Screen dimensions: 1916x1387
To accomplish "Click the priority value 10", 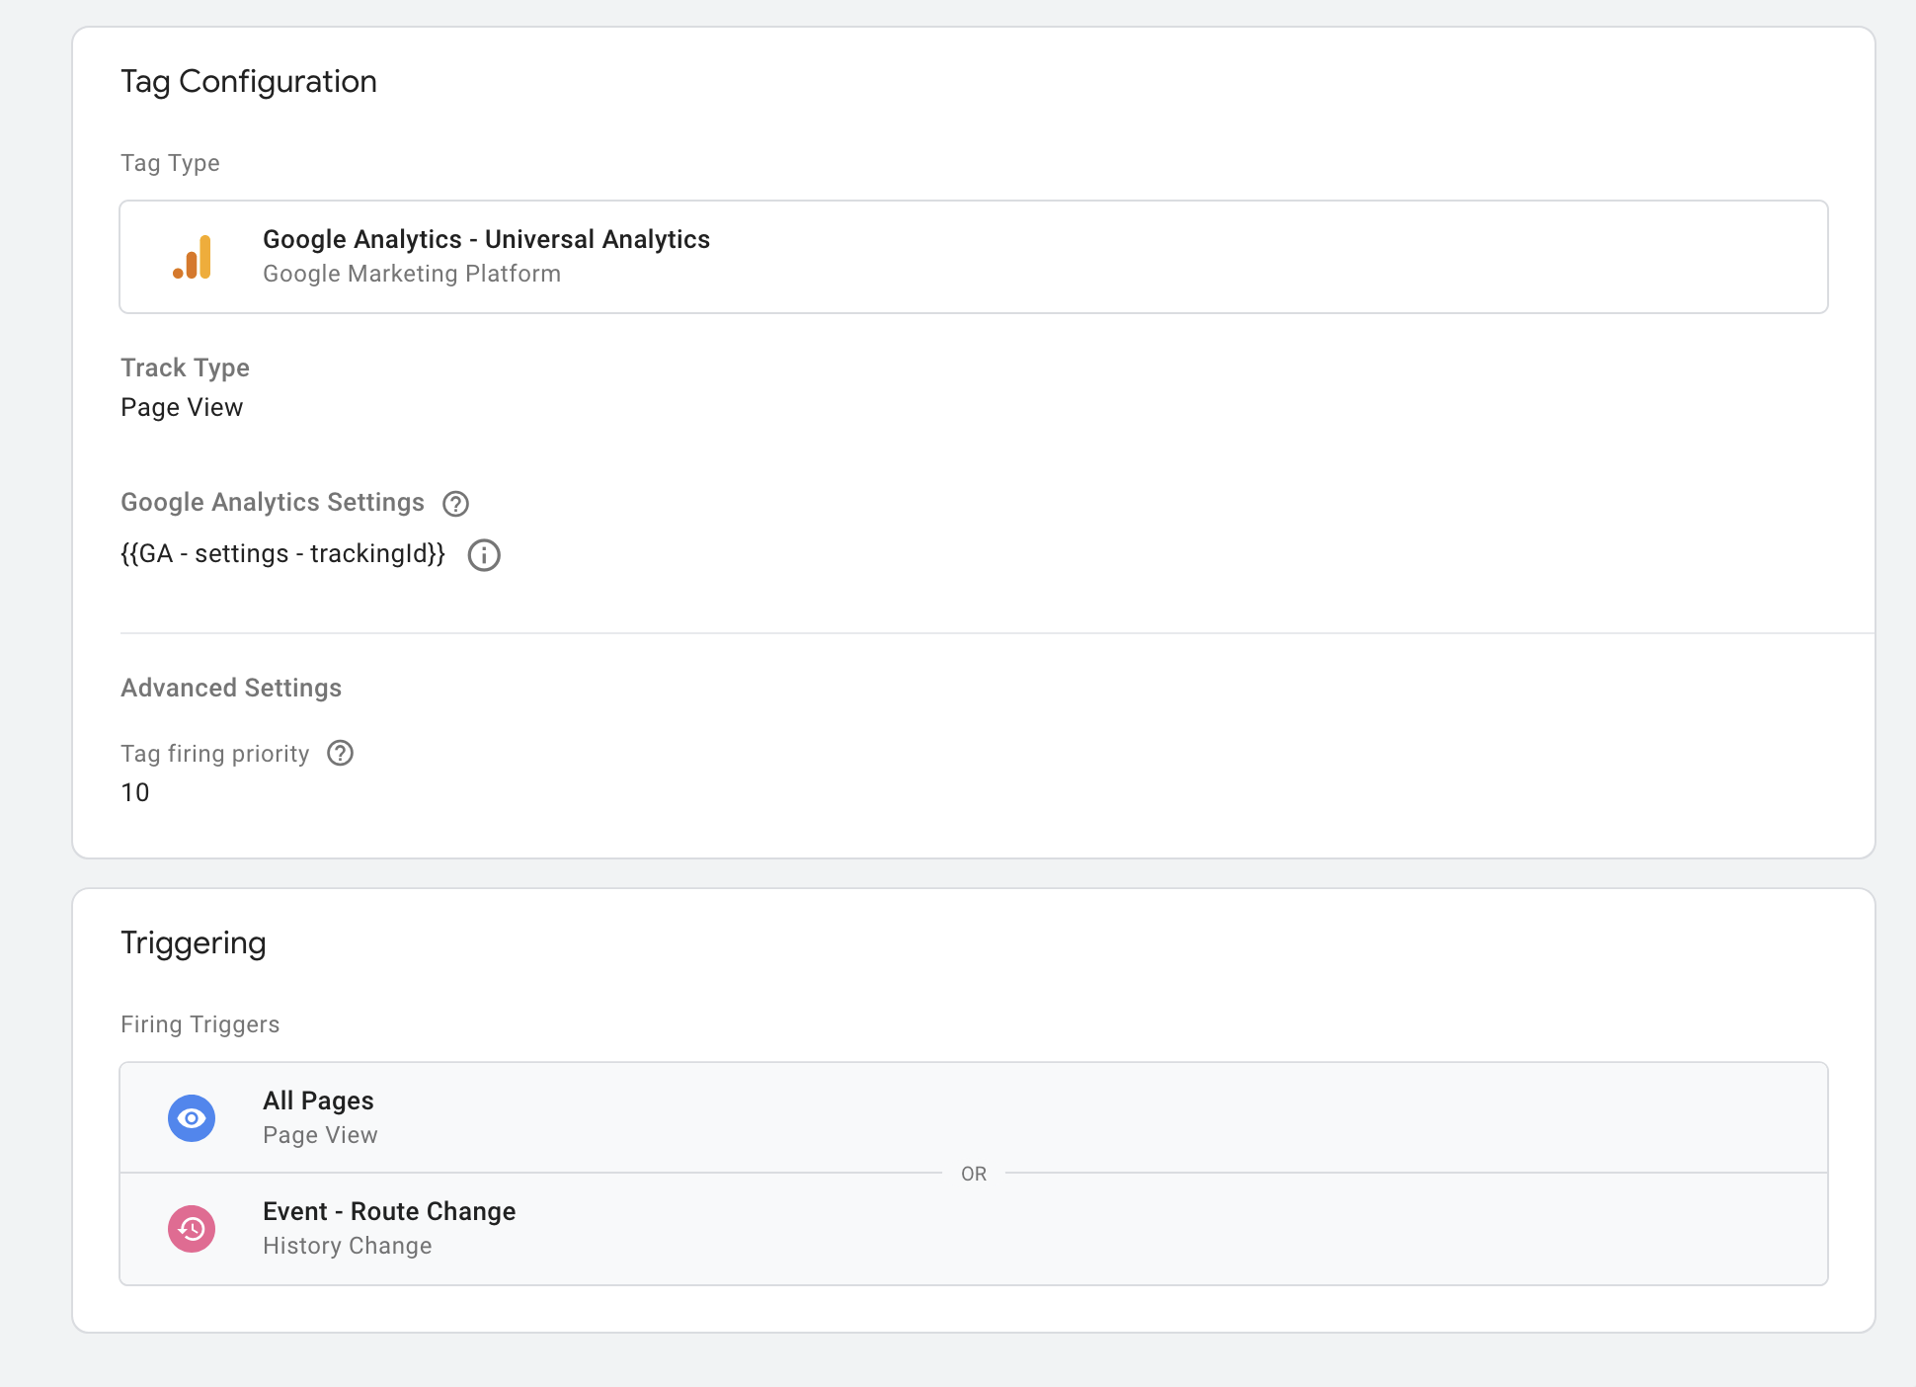I will (135, 792).
